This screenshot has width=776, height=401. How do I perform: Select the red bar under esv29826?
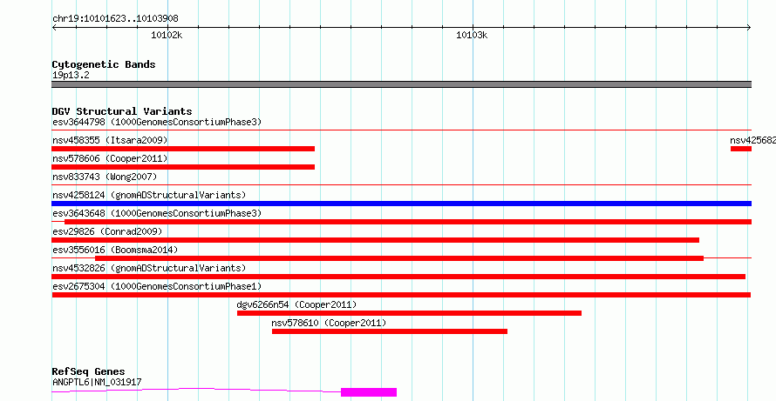[376, 240]
